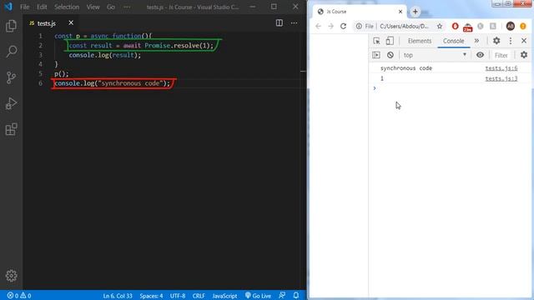
Task: Open the top JavaScript context dropdown
Action: click(x=435, y=55)
